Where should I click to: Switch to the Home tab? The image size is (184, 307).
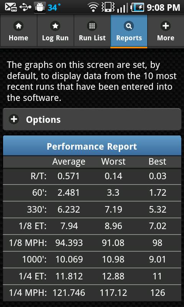pos(18,31)
